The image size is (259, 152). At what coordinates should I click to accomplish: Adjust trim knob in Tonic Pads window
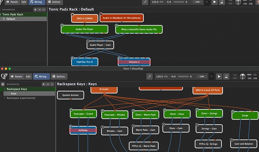(238, 2)
